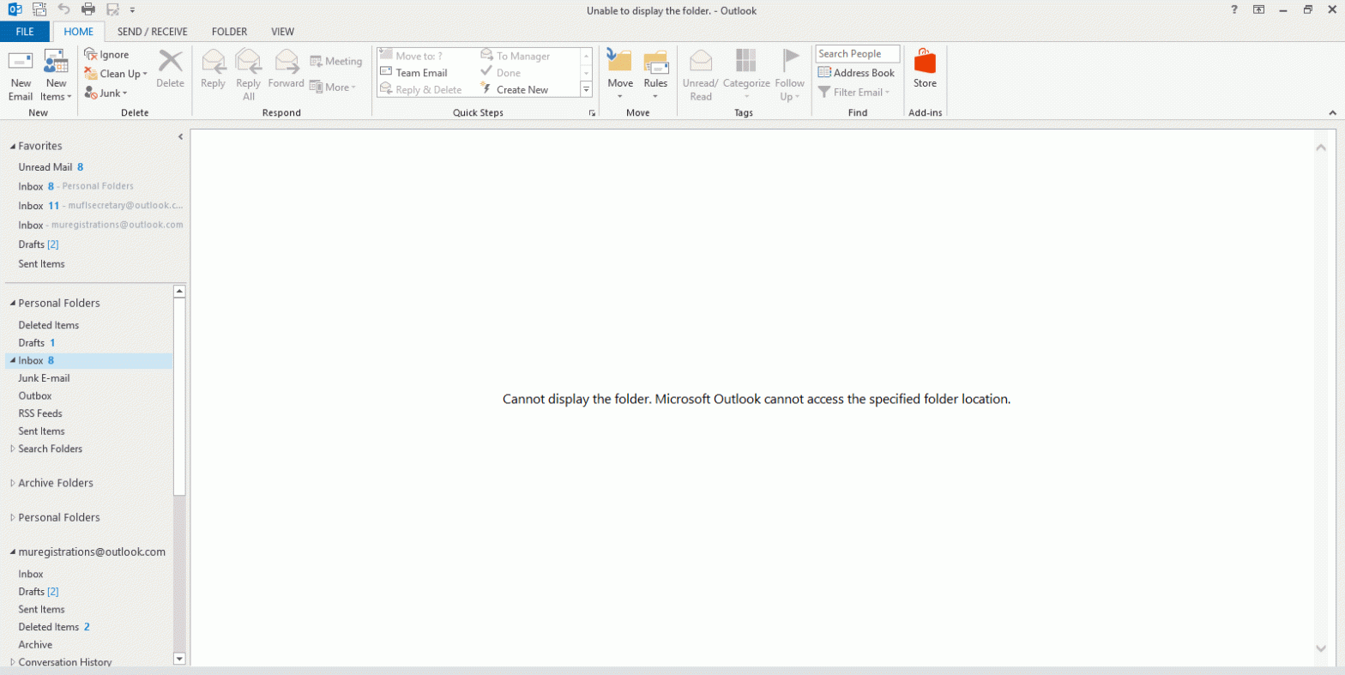Expand the Search Folders node
The width and height of the screenshot is (1345, 675).
[x=12, y=449]
